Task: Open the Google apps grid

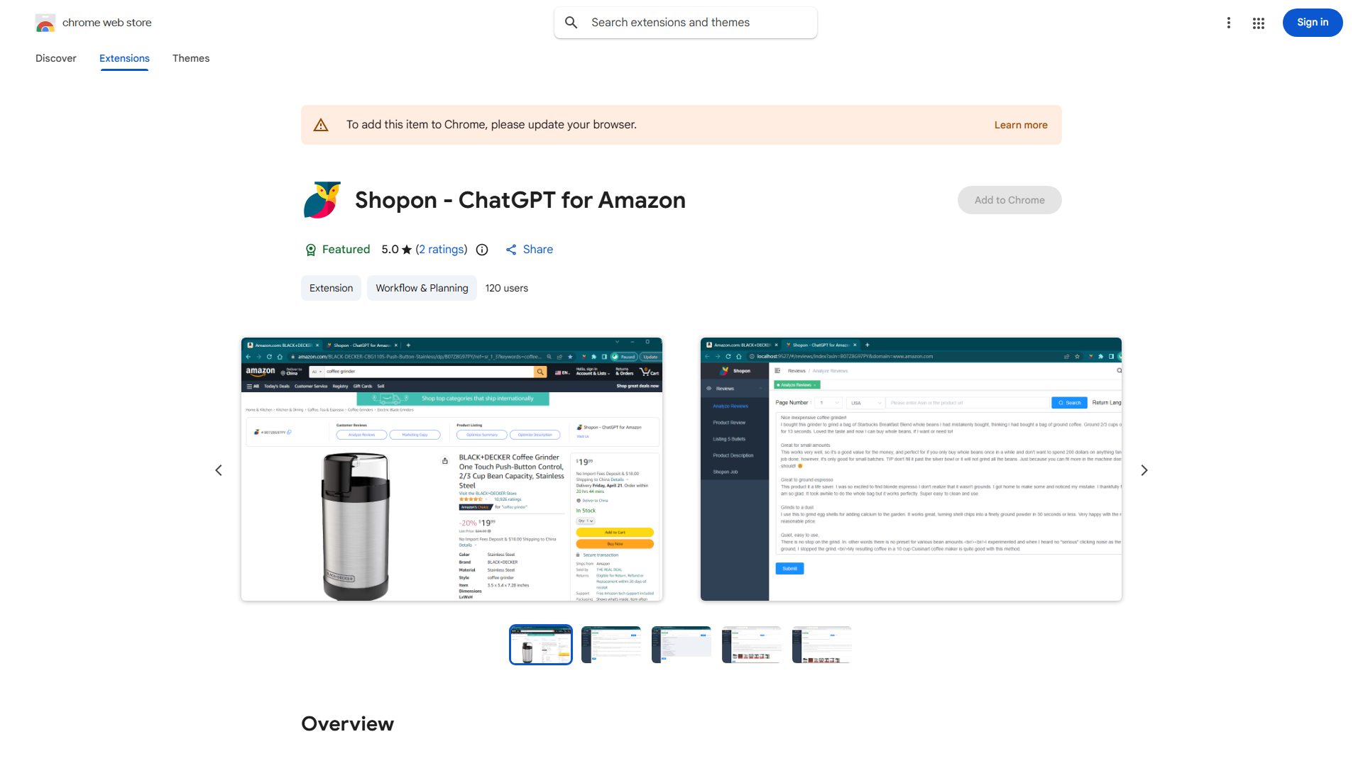Action: [1259, 23]
